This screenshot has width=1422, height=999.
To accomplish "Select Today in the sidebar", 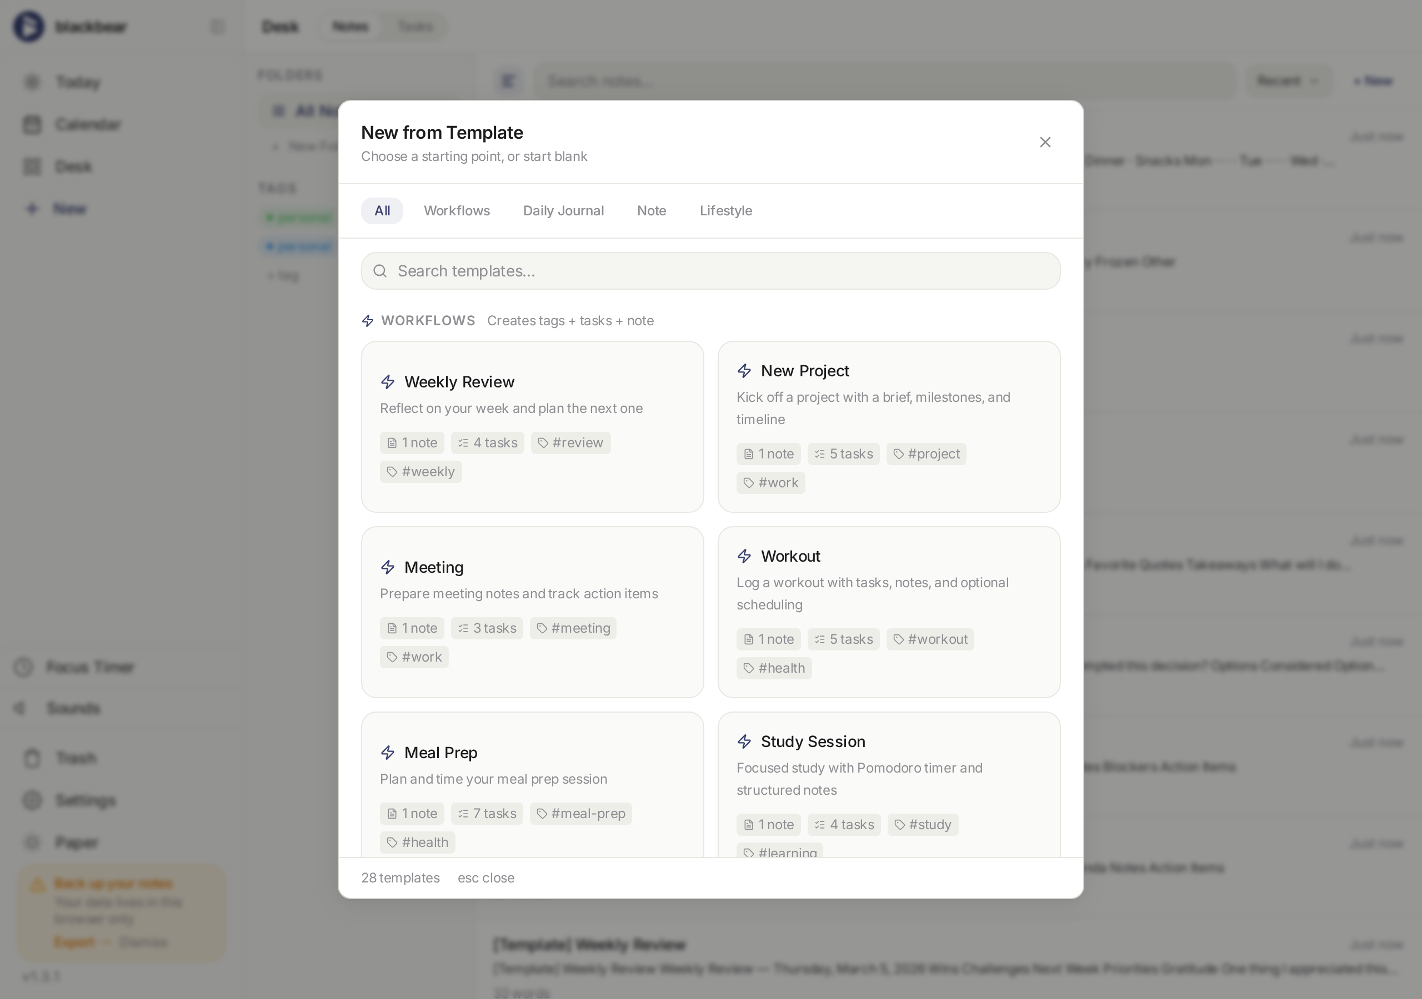I will (x=77, y=82).
